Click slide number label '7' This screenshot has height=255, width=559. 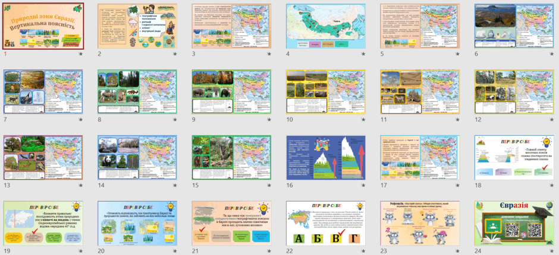tap(5, 120)
